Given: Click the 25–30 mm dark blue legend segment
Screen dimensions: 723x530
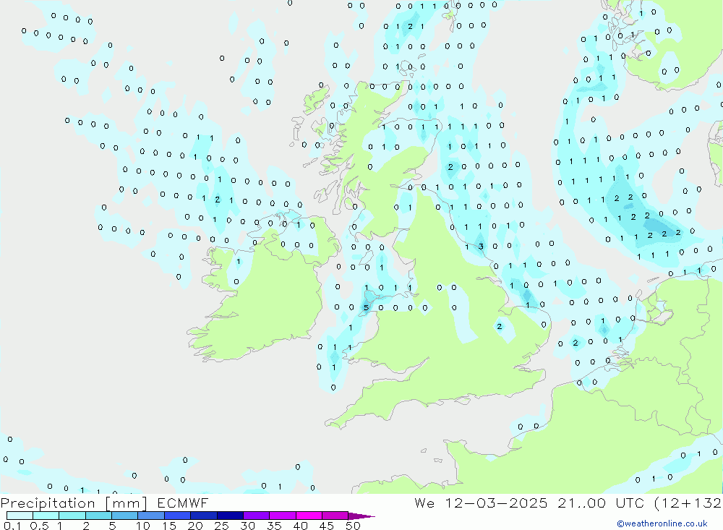Looking at the screenshot, I should click(230, 516).
